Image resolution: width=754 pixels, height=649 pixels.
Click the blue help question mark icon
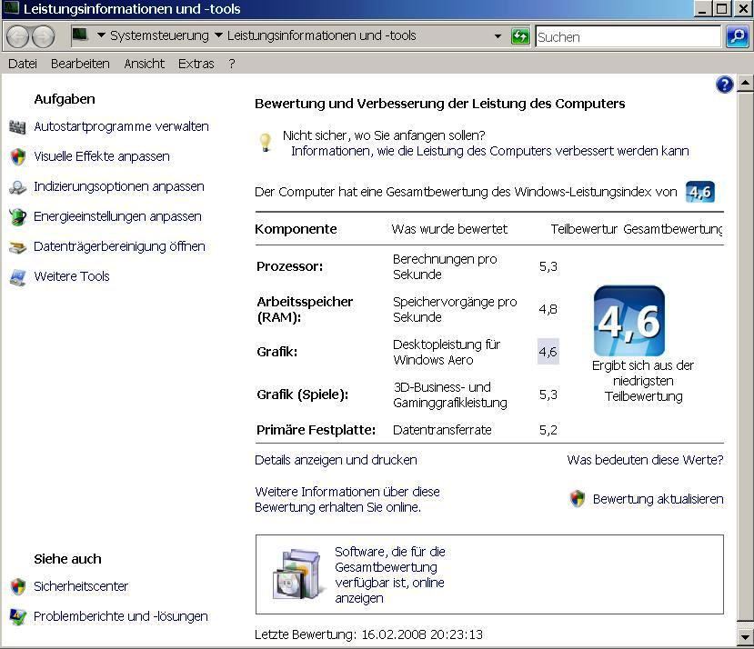coord(724,85)
